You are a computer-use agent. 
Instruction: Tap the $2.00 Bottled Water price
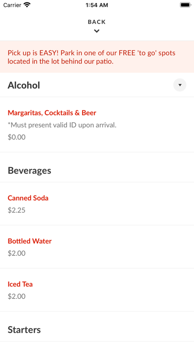(x=17, y=253)
